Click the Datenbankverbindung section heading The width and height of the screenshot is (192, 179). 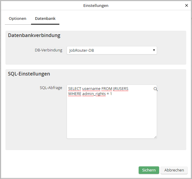[34, 35]
